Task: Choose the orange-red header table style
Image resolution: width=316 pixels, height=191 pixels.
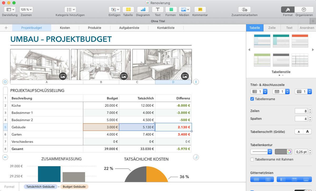Action: point(300,41)
